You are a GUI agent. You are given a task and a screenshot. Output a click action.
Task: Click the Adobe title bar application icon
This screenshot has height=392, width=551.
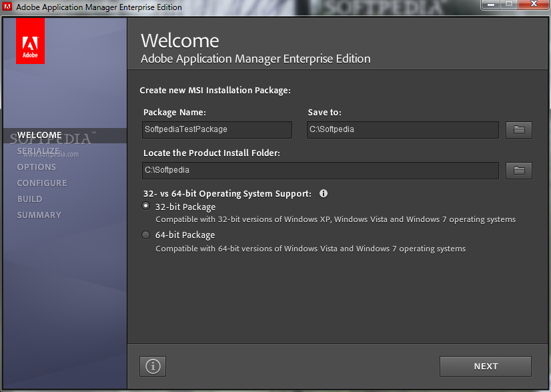tap(7, 7)
